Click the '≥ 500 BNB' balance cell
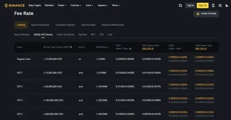Viewport: 231px width, 120px height. (102, 114)
